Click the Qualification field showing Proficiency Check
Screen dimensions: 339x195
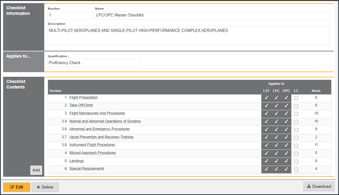pyautogui.click(x=94, y=63)
